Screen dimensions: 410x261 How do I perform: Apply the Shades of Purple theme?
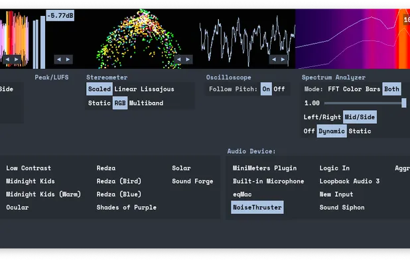pos(127,207)
